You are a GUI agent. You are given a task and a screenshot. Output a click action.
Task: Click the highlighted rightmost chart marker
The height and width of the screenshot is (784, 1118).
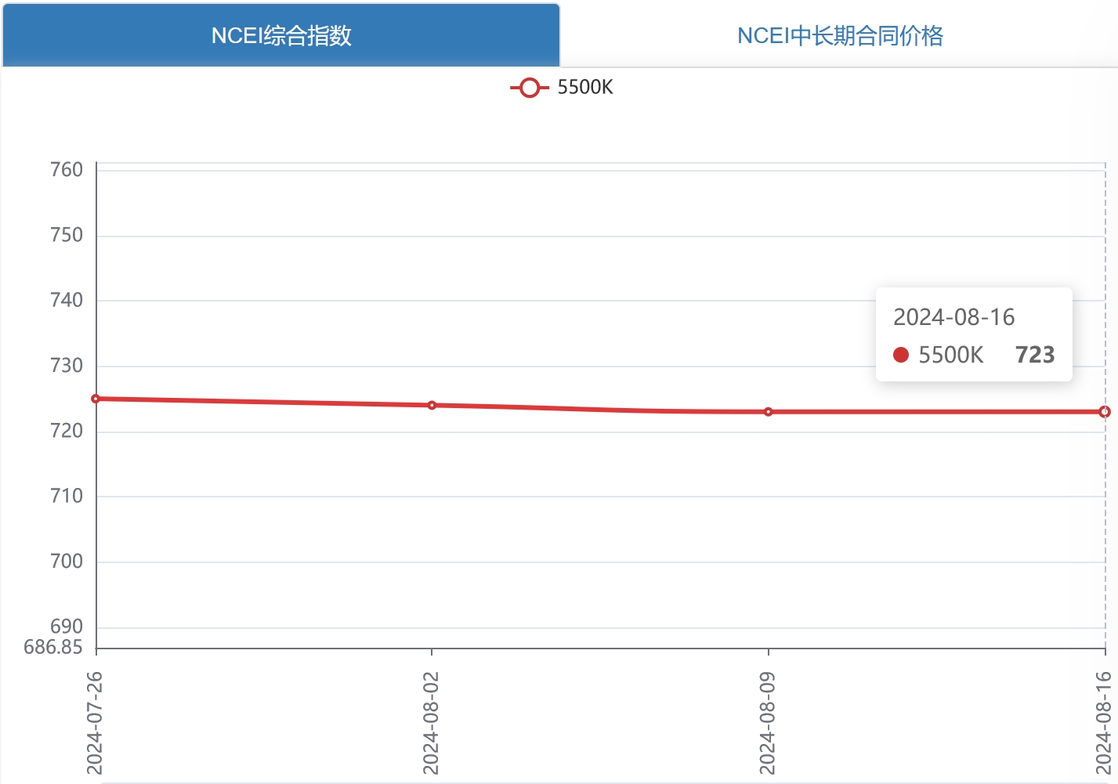tap(1105, 410)
